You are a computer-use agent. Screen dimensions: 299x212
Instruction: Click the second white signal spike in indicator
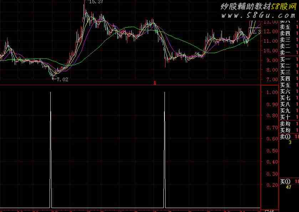[165, 150]
